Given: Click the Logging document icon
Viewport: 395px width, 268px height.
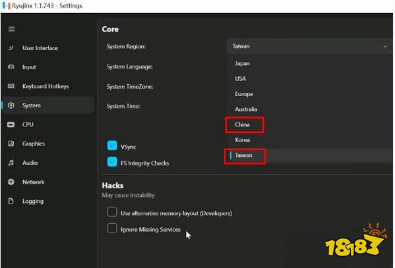Looking at the screenshot, I should click(x=11, y=201).
